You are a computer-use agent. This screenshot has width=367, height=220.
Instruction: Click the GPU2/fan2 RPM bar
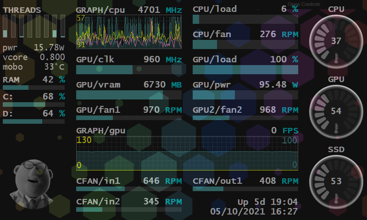[x=245, y=118]
